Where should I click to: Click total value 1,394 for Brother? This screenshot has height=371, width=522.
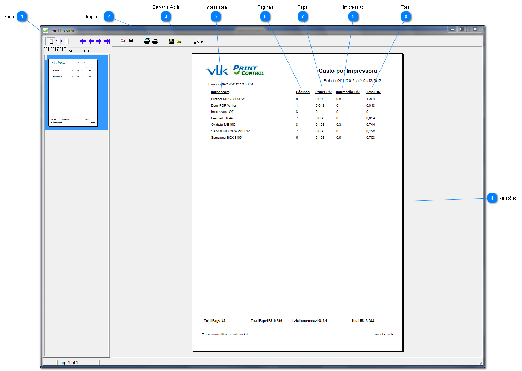[370, 99]
